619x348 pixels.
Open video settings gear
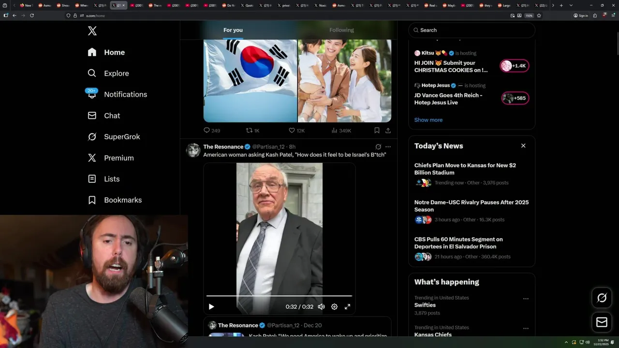coord(334,306)
